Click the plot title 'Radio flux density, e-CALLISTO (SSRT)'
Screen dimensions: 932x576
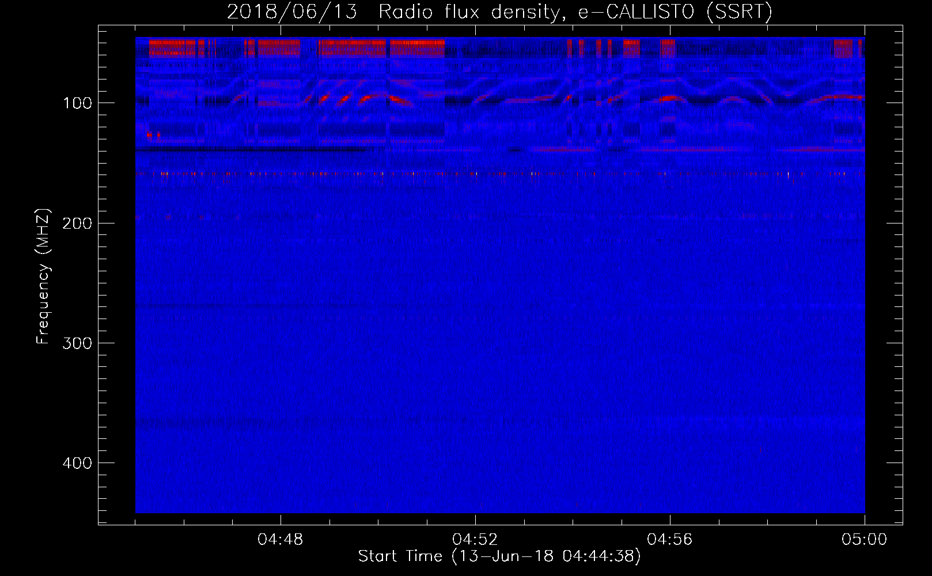point(575,12)
